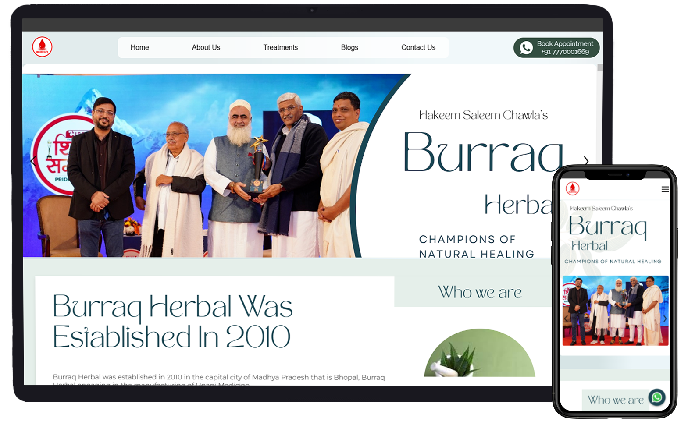
Task: Click the "Who we are" heading on the tablet
Action: (x=480, y=292)
